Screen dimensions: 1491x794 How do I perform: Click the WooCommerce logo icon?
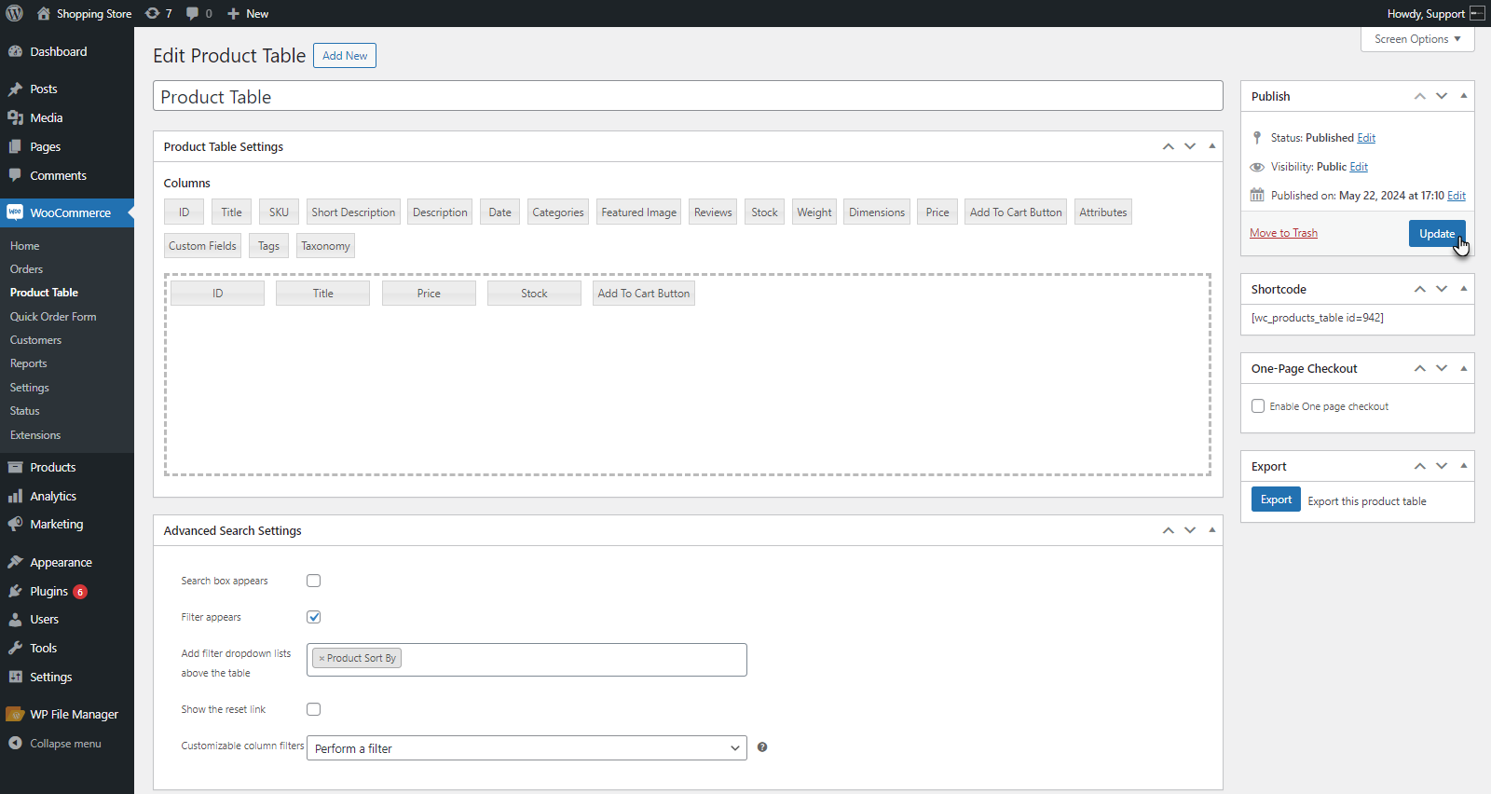(x=15, y=212)
